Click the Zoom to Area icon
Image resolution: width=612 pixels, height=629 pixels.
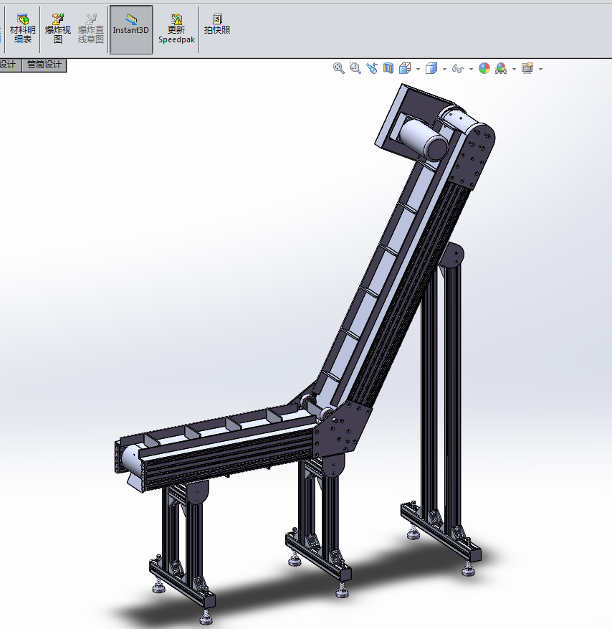[x=355, y=68]
